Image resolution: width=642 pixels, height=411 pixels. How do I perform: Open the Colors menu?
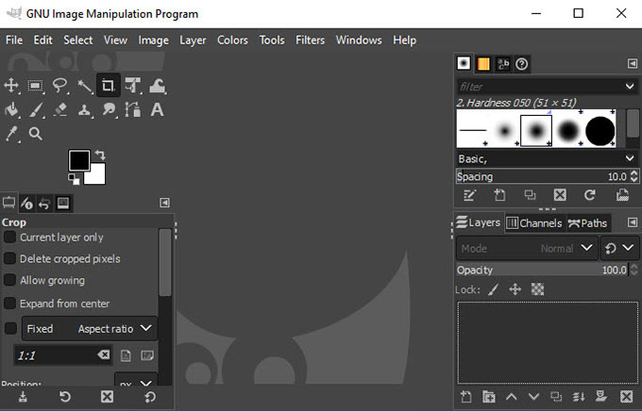(x=232, y=41)
